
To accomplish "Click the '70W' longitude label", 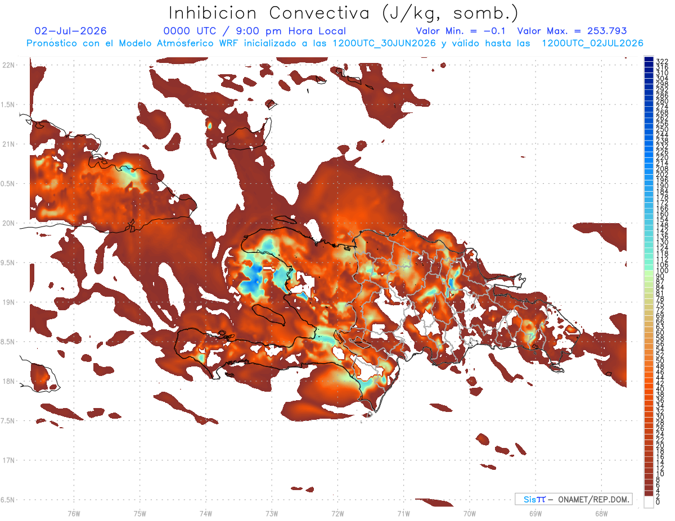I will point(470,513).
